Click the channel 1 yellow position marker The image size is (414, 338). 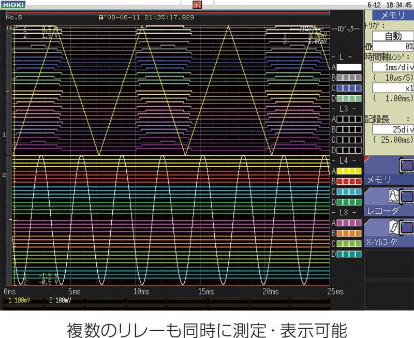pyautogui.click(x=5, y=135)
